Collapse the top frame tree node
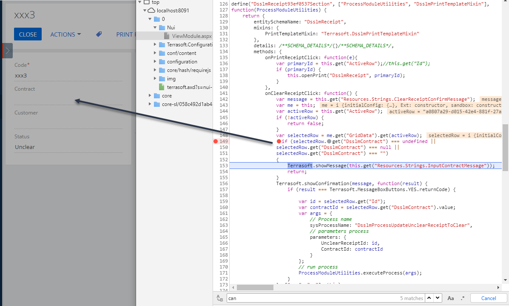The height and width of the screenshot is (306, 509). (140, 2)
